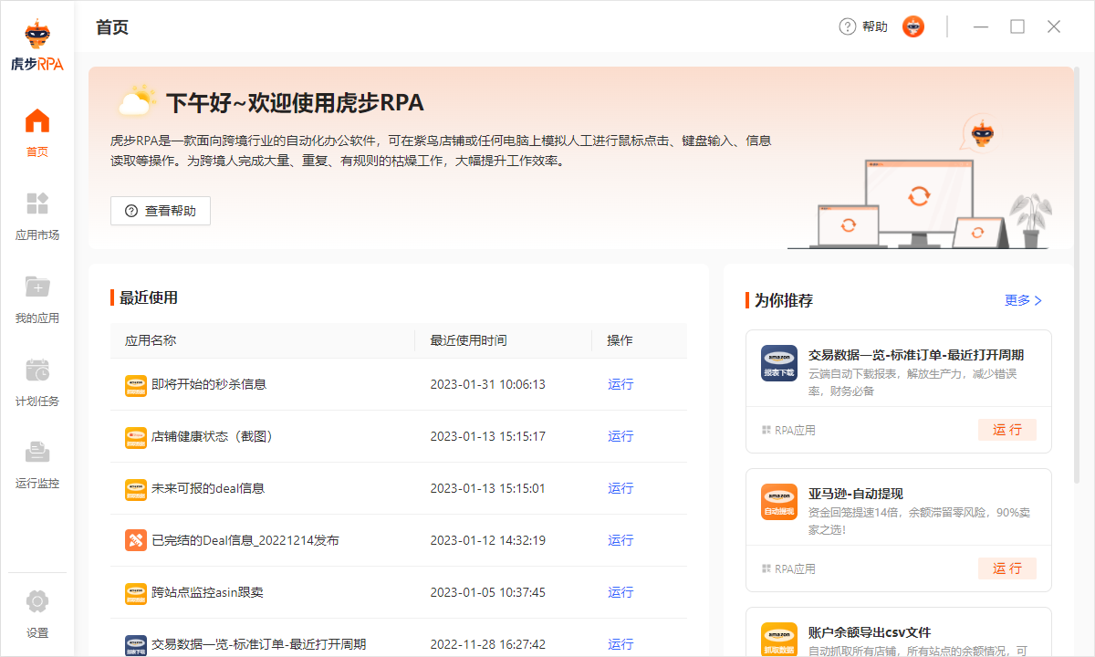Open 亚马逊-自动提现 card title
1095x657 pixels.
(x=856, y=494)
